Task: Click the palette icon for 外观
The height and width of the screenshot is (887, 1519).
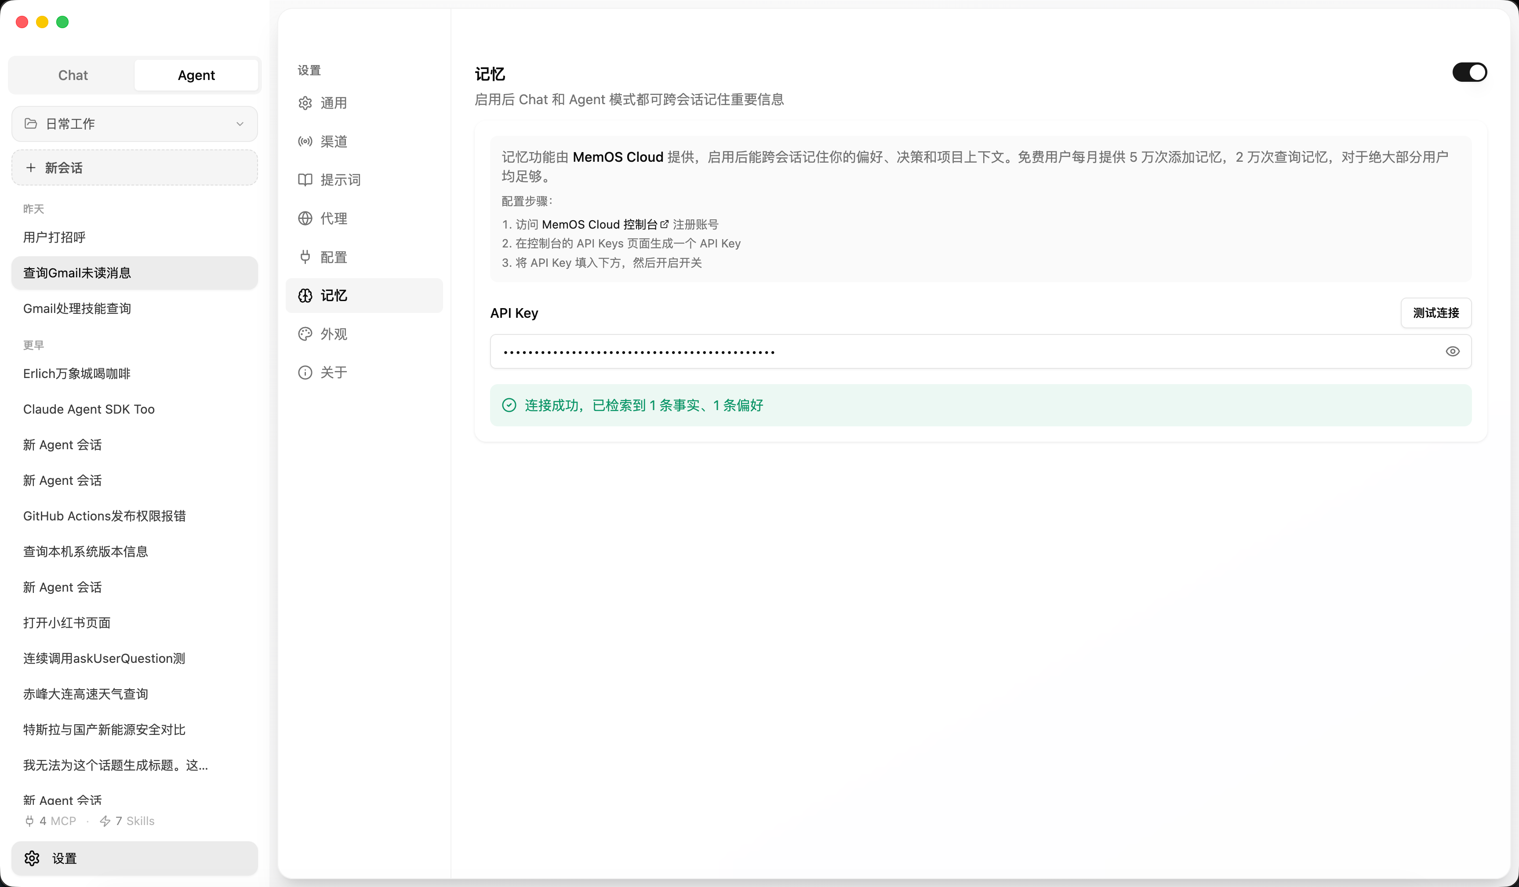Action: [x=305, y=334]
